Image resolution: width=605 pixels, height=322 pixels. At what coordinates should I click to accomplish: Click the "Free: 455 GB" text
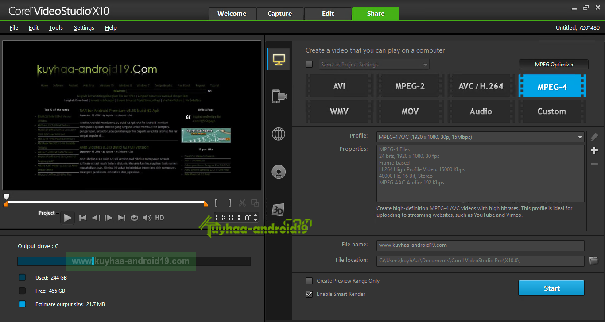[x=50, y=291]
